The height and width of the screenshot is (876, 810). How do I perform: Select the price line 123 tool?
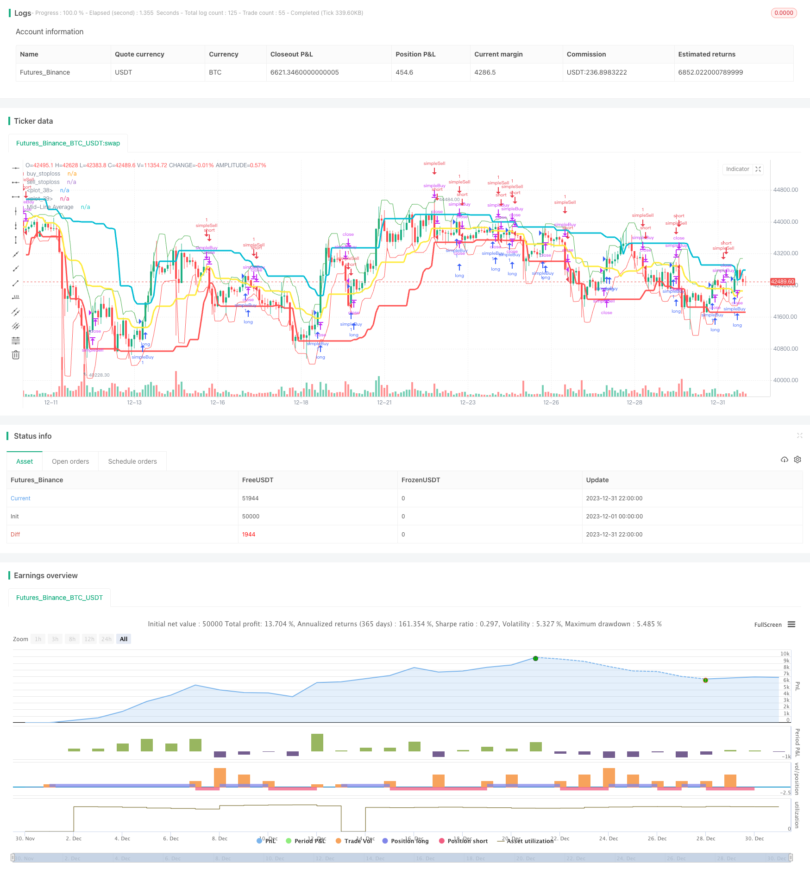[x=16, y=297]
